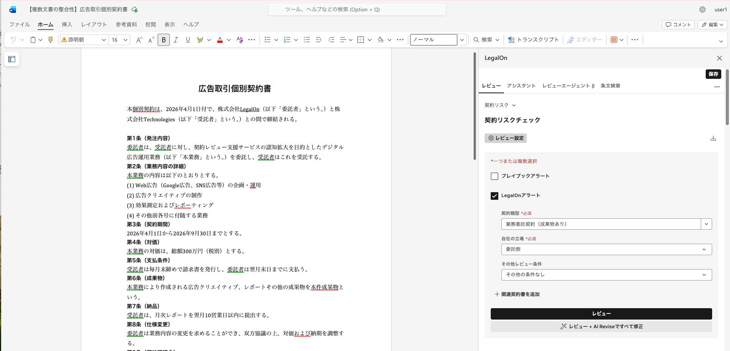
Task: Click the コメント button
Action: pyautogui.click(x=678, y=25)
